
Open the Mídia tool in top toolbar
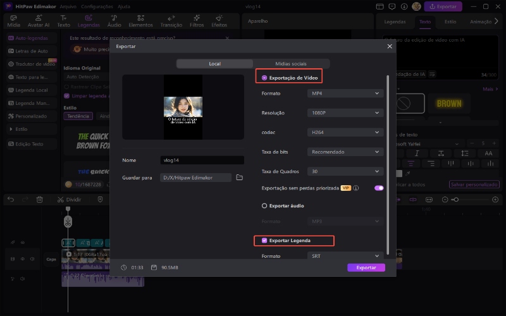point(13,21)
